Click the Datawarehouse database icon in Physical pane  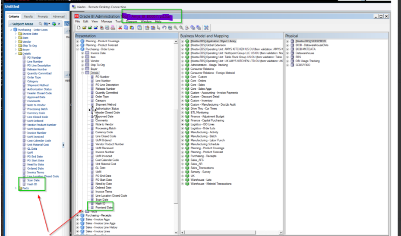pyautogui.click(x=292, y=53)
